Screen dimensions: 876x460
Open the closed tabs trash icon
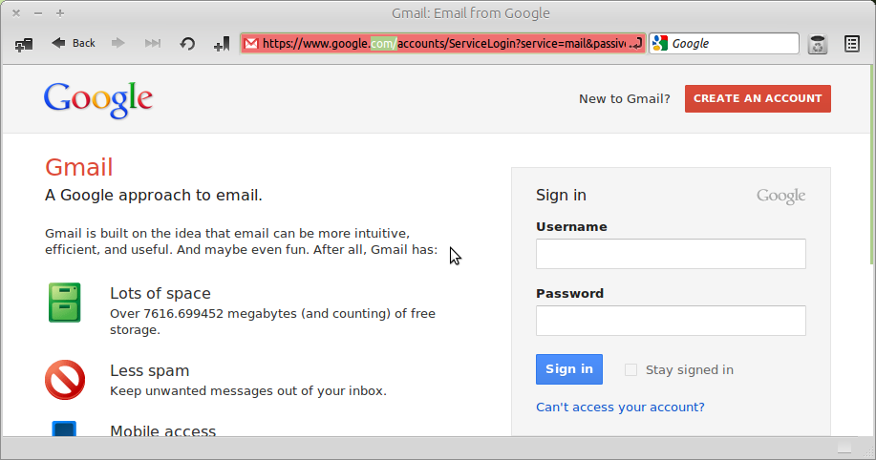point(818,44)
